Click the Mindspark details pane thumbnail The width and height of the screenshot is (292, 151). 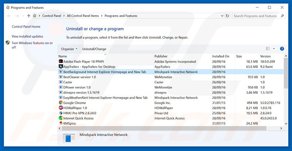69,138
